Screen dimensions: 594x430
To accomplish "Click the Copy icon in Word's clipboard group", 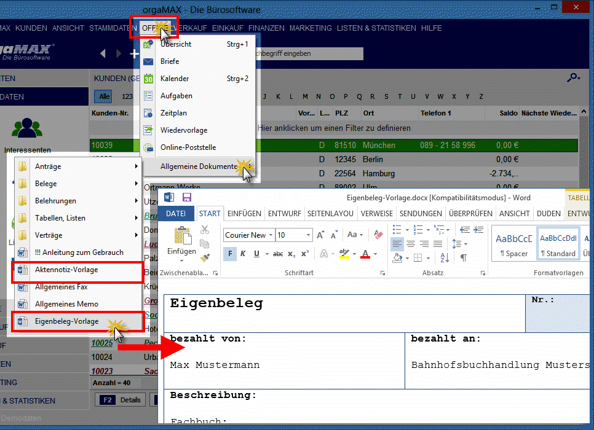I will click(205, 244).
